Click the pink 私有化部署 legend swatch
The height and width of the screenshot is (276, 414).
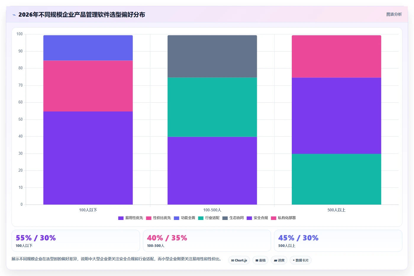(x=273, y=218)
